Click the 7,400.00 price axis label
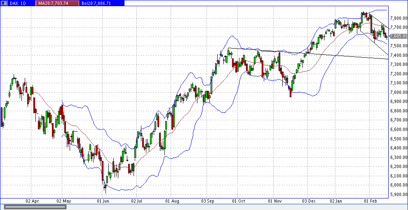Screen dimensions: 408x210 399,55
